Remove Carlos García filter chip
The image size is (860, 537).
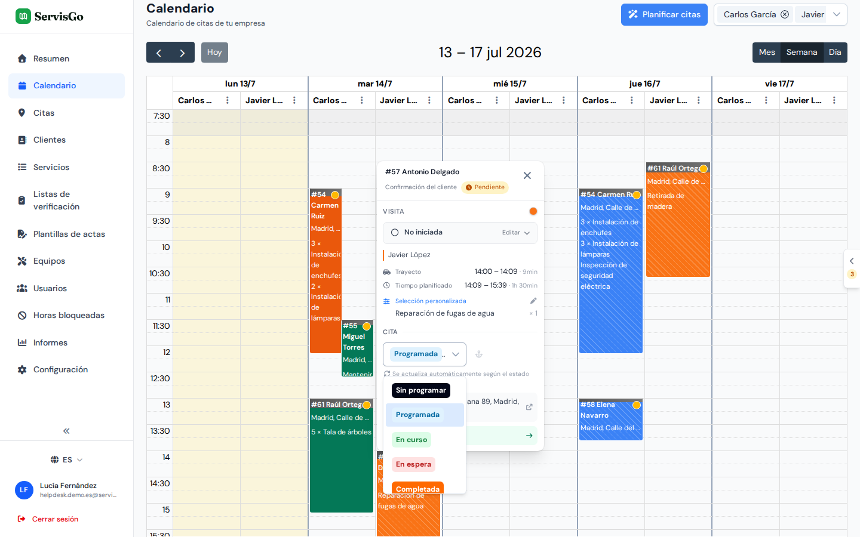[x=785, y=14]
